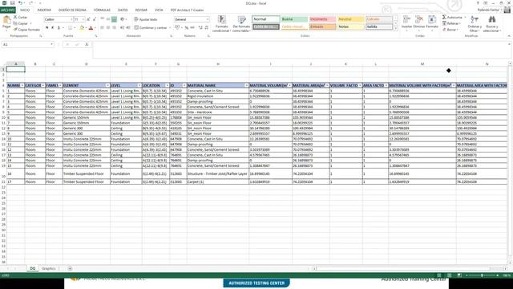Open the MATERIAL NAME filter dropdown
513x289 pixels.
click(x=246, y=85)
